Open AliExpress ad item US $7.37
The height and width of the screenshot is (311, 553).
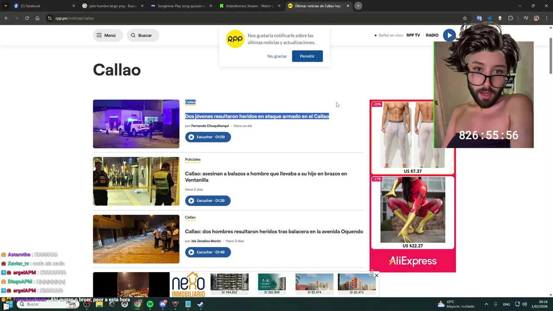click(x=413, y=138)
